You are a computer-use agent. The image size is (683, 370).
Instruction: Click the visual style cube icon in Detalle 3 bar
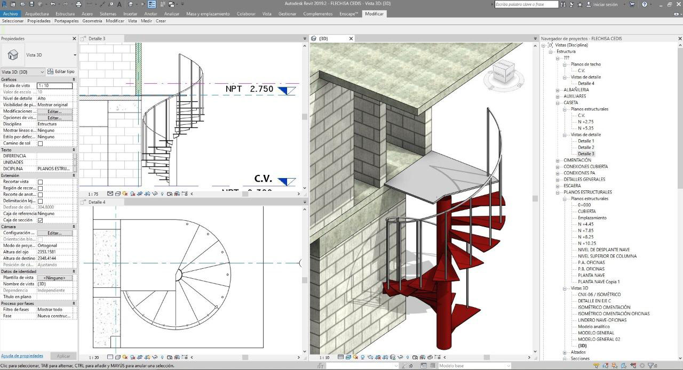tap(117, 194)
